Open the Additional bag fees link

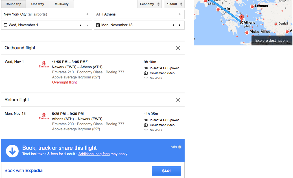94,154
